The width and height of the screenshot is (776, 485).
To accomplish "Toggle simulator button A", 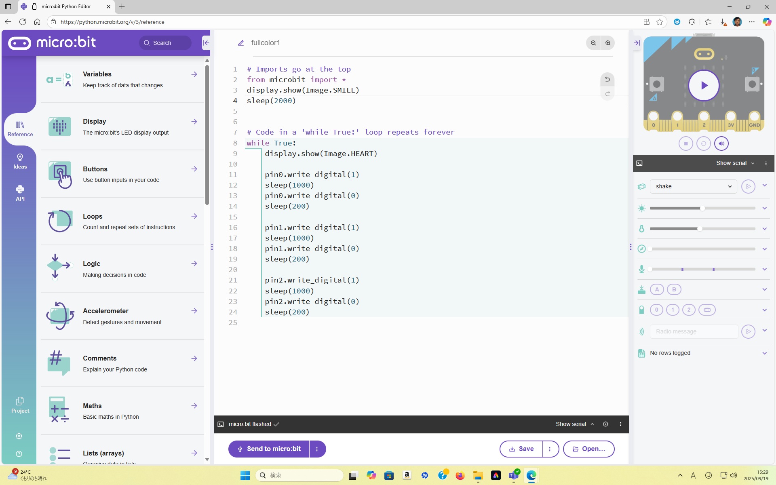I will click(x=657, y=289).
